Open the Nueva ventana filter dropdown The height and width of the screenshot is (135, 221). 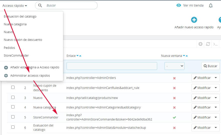coord(174,66)
